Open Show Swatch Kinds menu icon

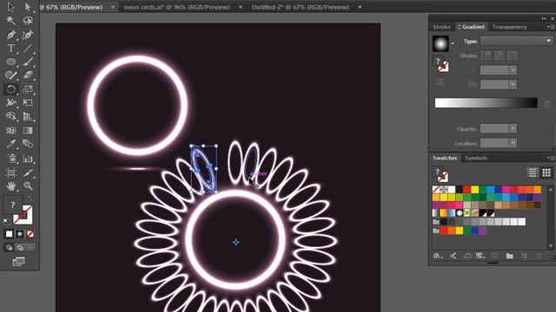pos(480,256)
